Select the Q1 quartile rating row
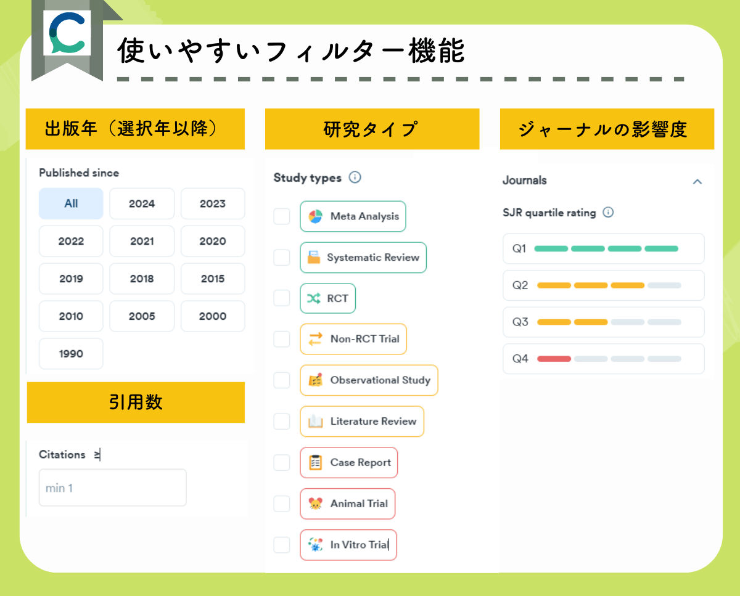Screen dimensions: 740x596 pos(604,248)
